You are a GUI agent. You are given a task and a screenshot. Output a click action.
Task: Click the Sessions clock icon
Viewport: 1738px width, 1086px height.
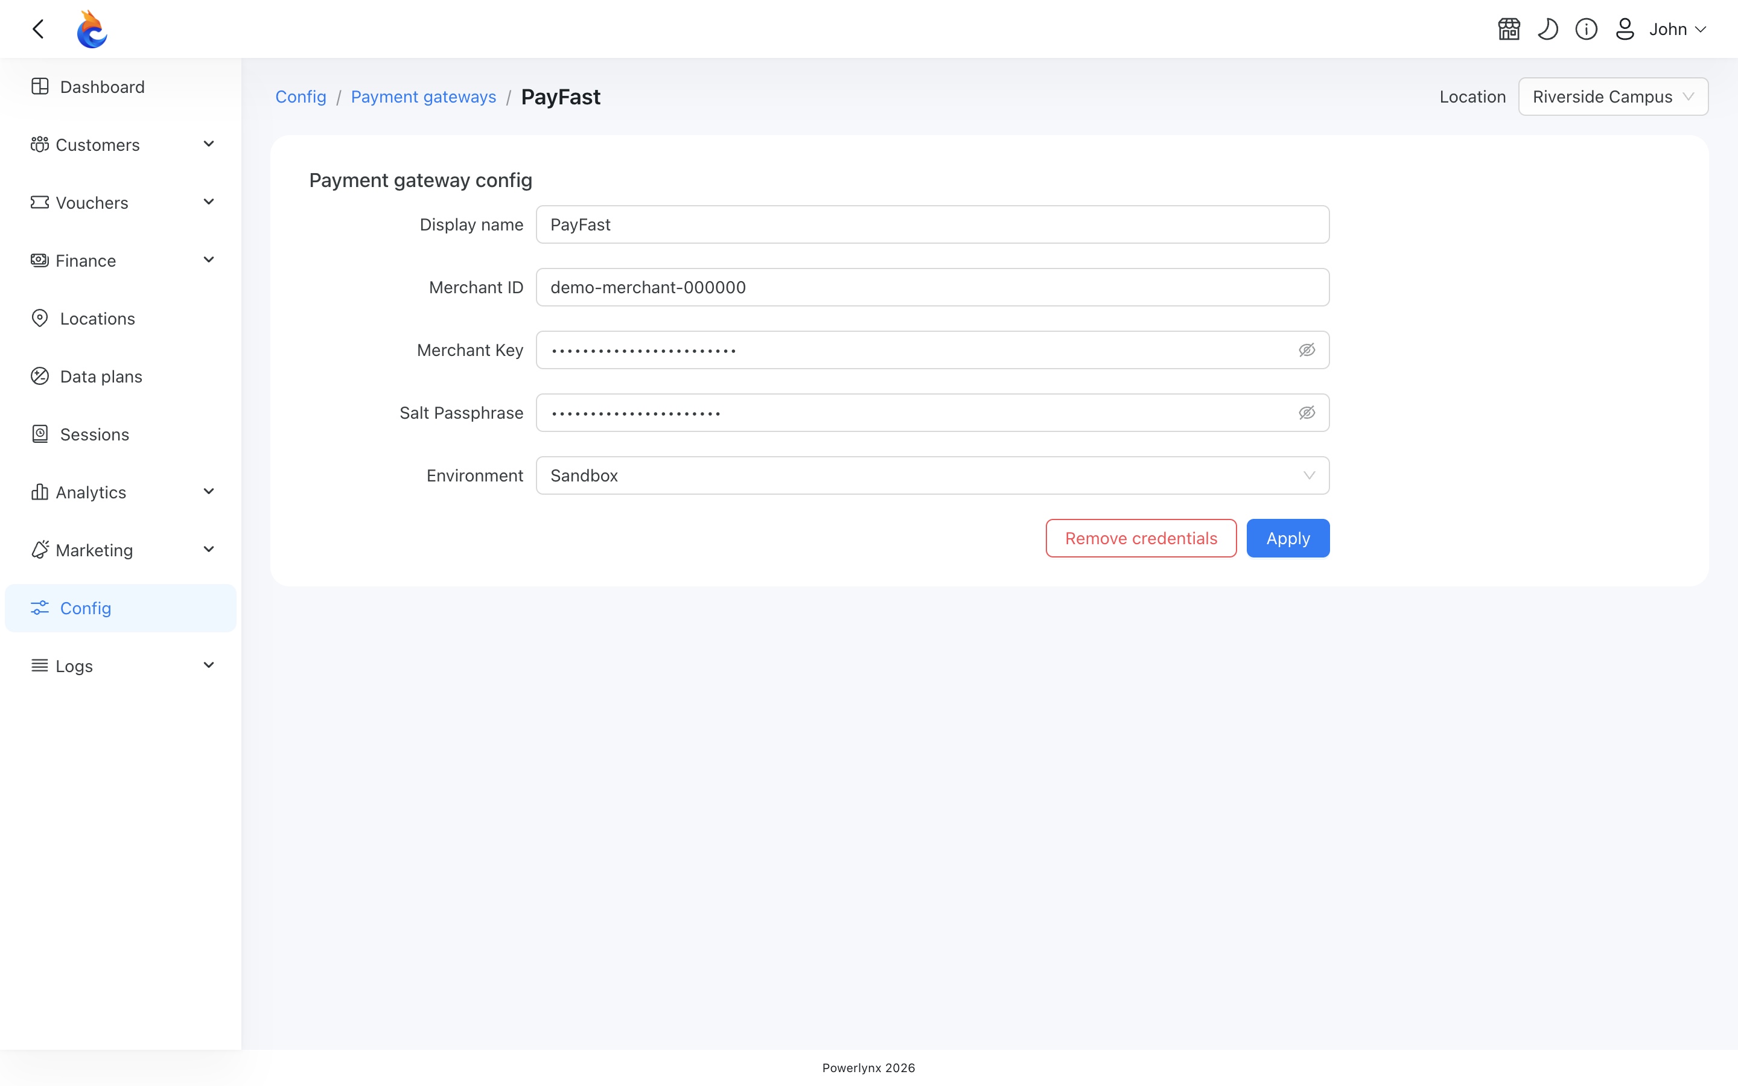(40, 434)
